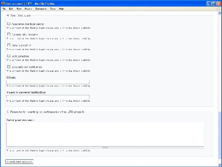The width and height of the screenshot is (222, 167).
Task: Click the Create new account button
Action: click(x=19, y=162)
